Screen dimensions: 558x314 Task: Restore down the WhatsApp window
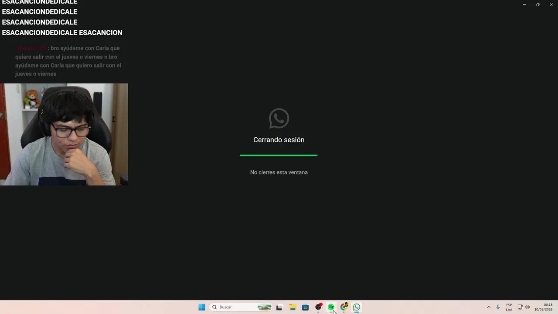(x=538, y=4)
